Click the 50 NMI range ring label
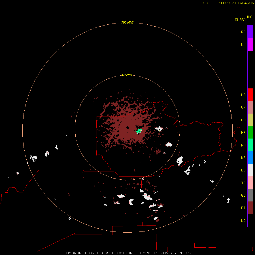This screenshot has width=255, height=255. [127, 75]
